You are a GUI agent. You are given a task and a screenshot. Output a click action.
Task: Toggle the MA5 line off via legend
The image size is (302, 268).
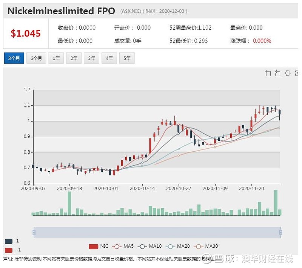point(117,246)
